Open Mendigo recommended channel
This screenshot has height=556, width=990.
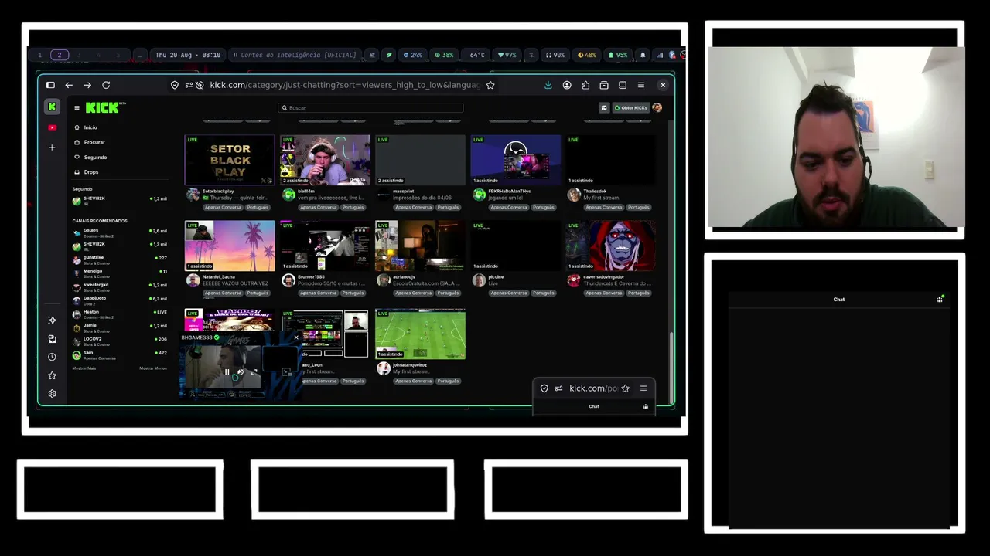click(x=120, y=273)
